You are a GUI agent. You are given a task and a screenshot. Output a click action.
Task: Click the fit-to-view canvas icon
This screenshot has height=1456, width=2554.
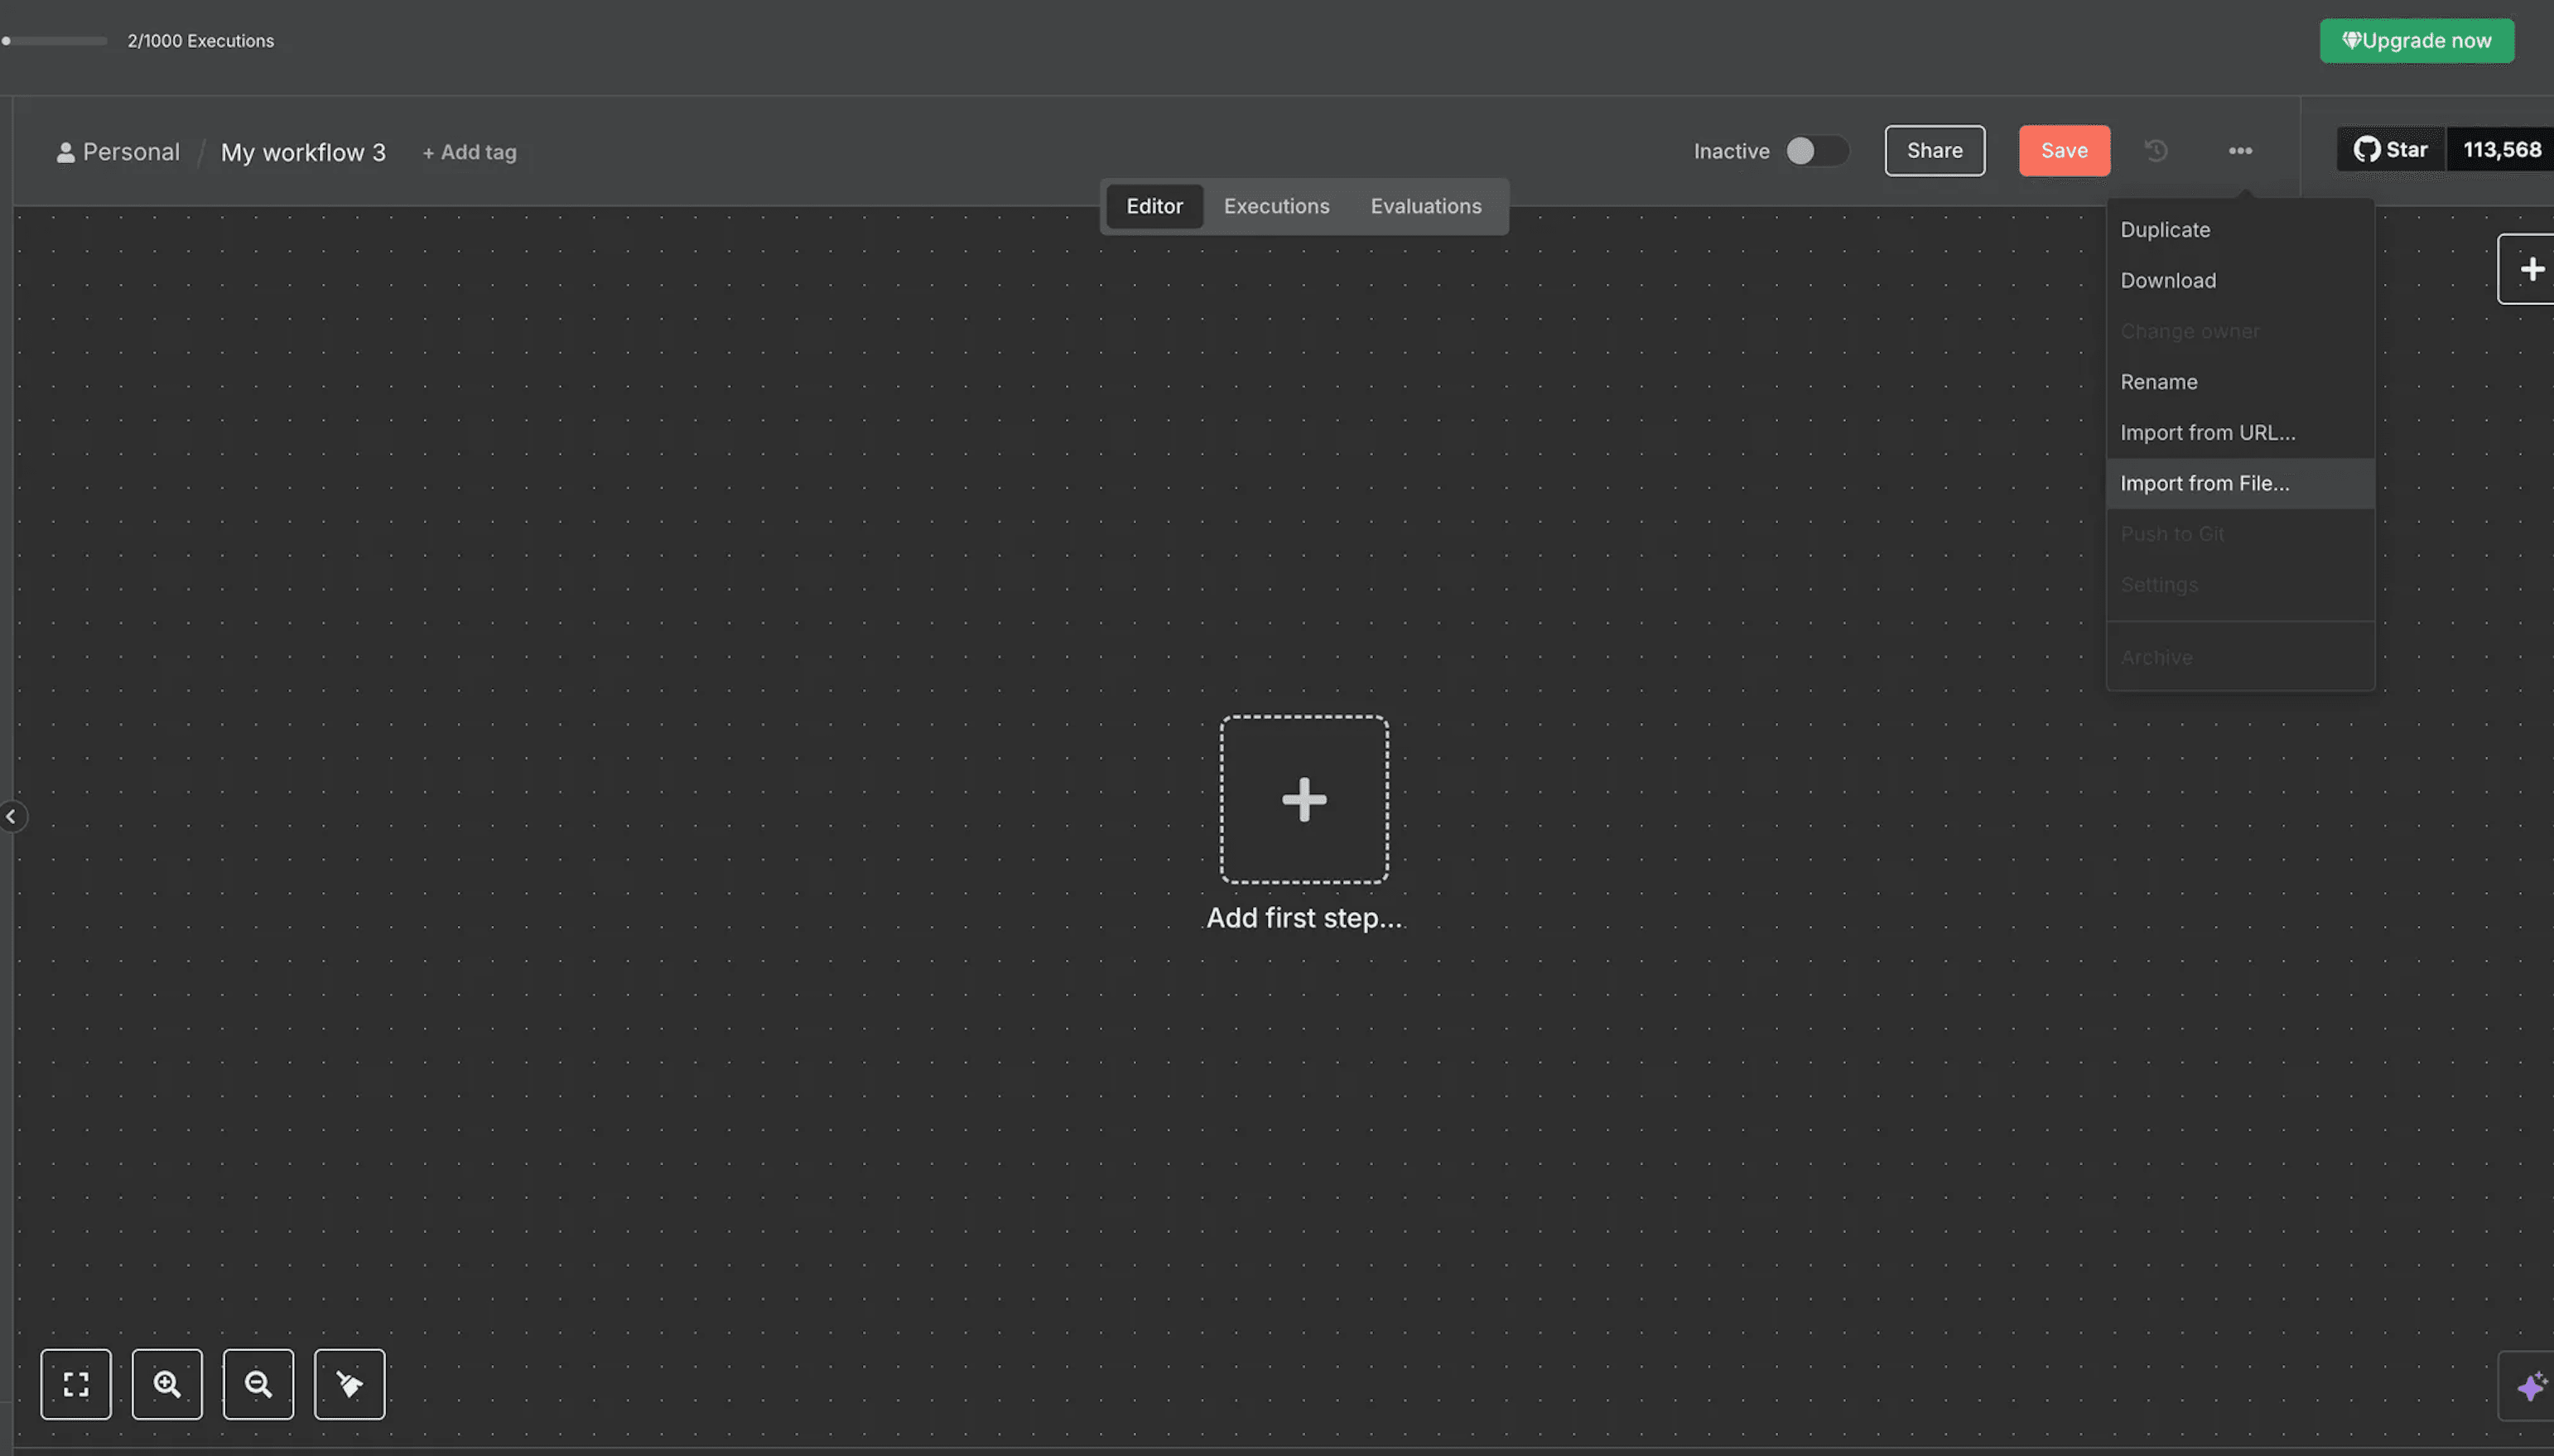76,1384
